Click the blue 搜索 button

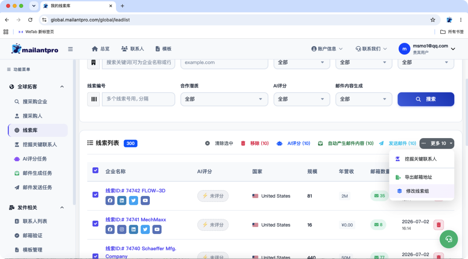point(426,99)
